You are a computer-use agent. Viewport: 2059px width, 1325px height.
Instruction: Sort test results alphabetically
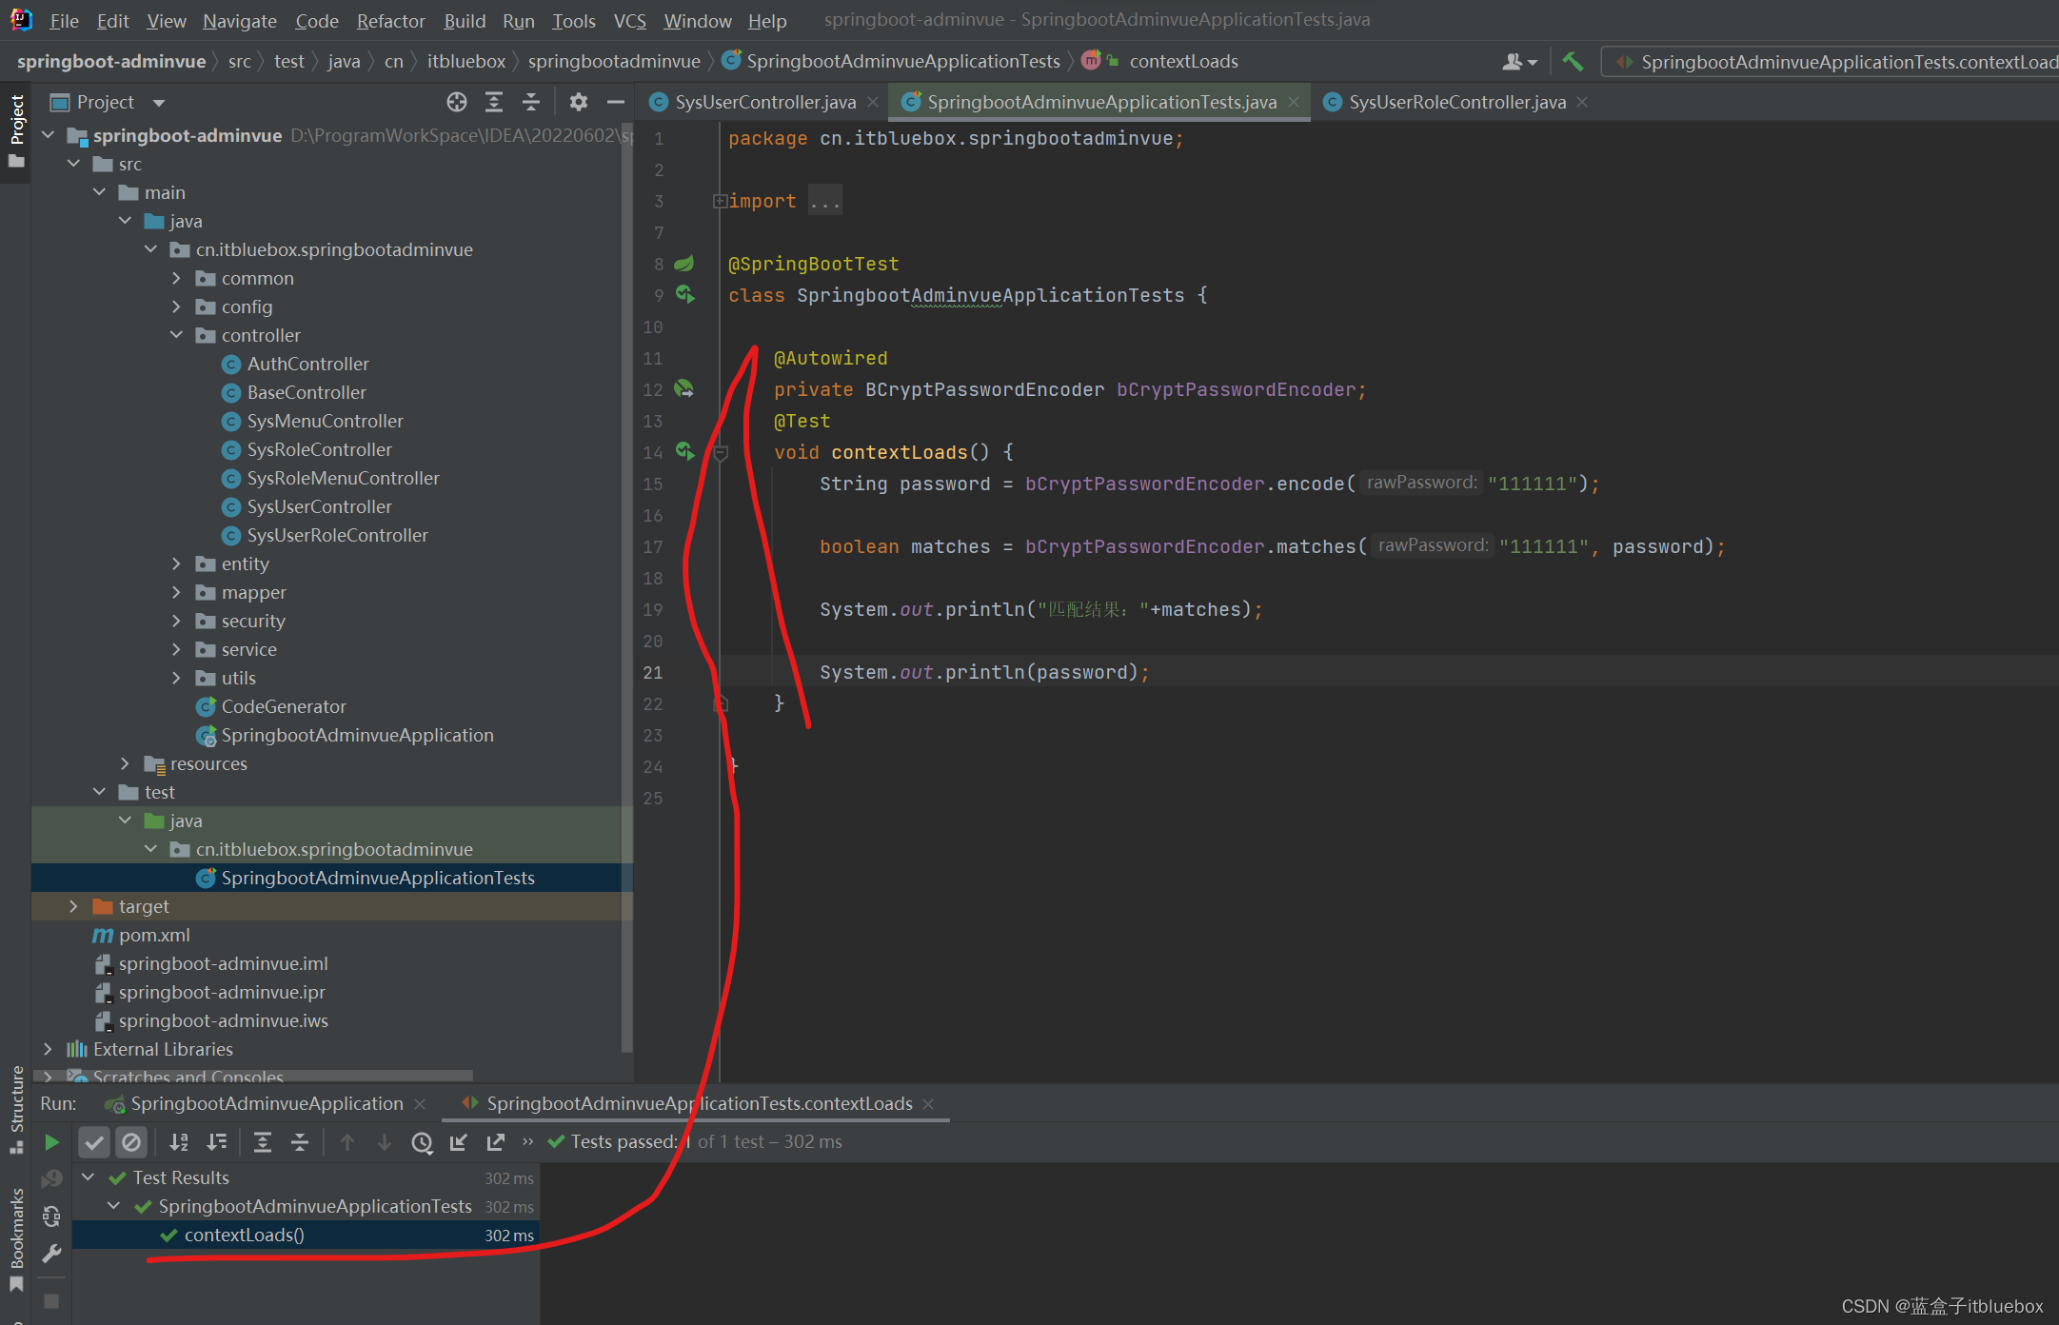point(179,1141)
